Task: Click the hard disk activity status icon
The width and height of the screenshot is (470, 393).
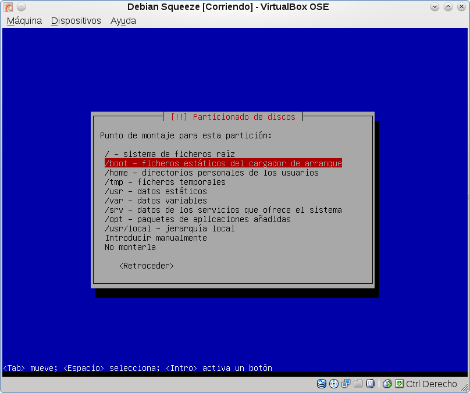Action: click(x=322, y=384)
